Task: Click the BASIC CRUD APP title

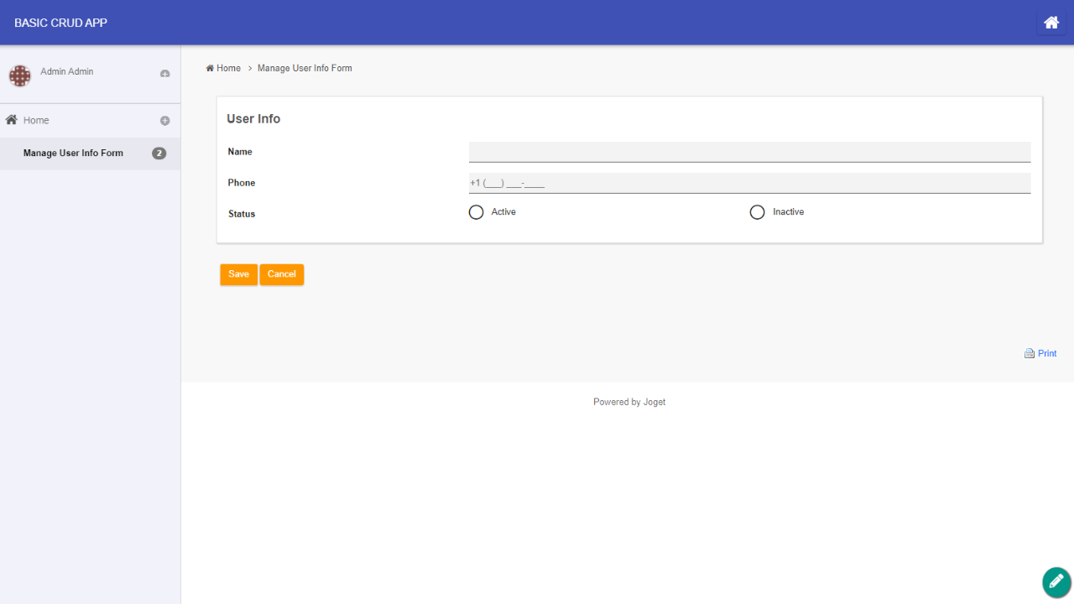Action: [x=60, y=23]
